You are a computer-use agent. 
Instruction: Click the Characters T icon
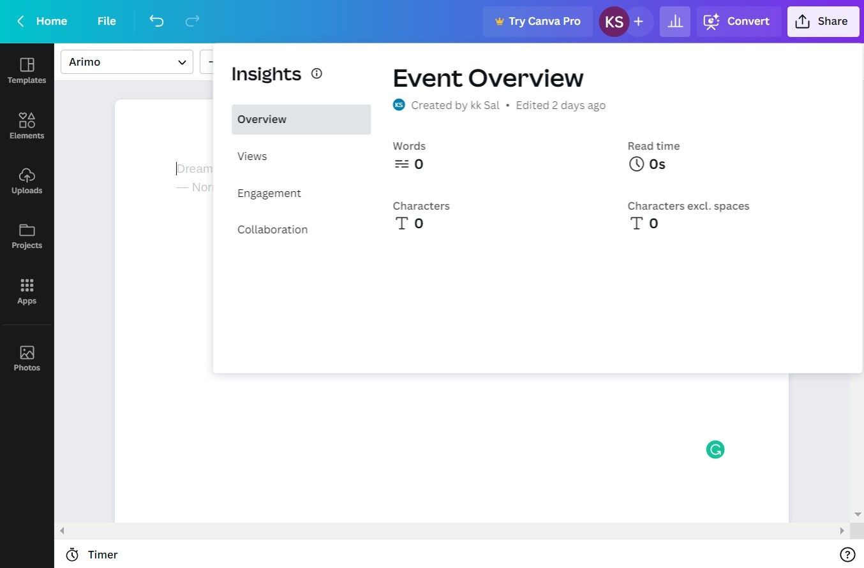coord(401,223)
